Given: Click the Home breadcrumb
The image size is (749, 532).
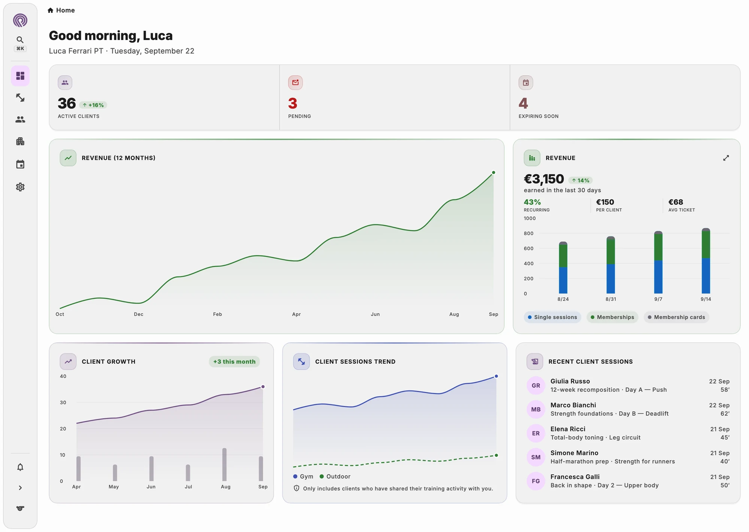Looking at the screenshot, I should click(x=61, y=10).
